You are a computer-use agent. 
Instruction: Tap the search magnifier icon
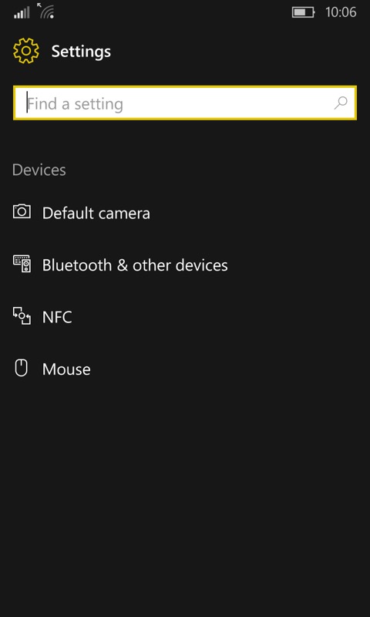coord(341,103)
